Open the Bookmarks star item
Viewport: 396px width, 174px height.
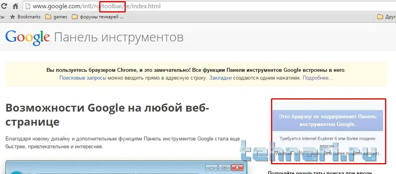(x=25, y=17)
